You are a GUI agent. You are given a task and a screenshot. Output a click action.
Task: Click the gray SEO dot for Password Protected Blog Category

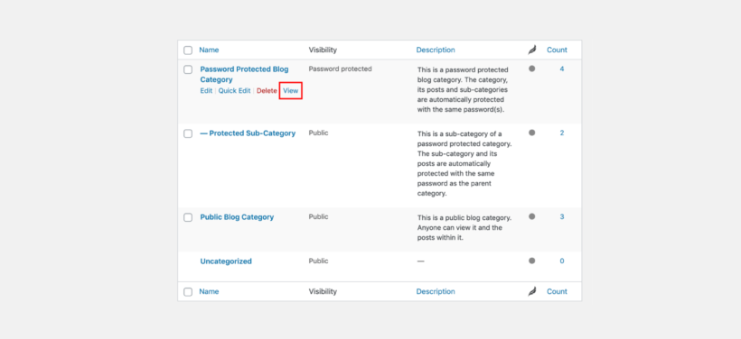(x=531, y=69)
